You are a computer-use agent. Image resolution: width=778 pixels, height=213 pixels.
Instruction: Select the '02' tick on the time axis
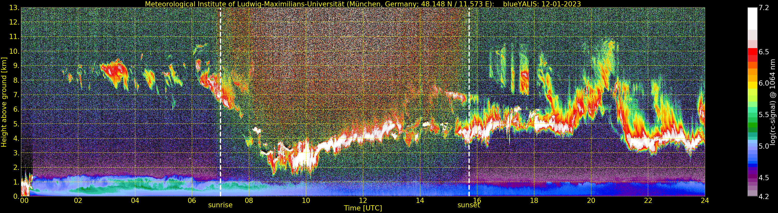pos(78,200)
